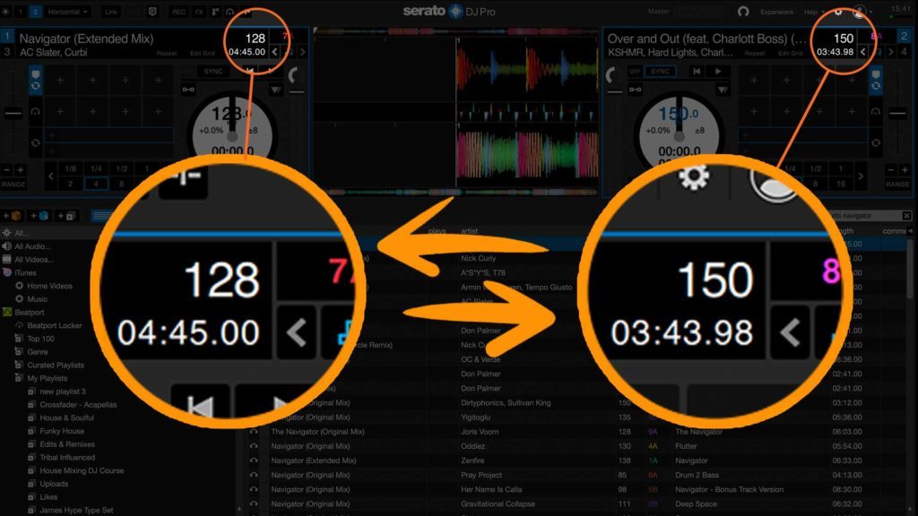The width and height of the screenshot is (918, 516).
Task: Select the 1/4 beat loop on left deck
Action: click(95, 168)
